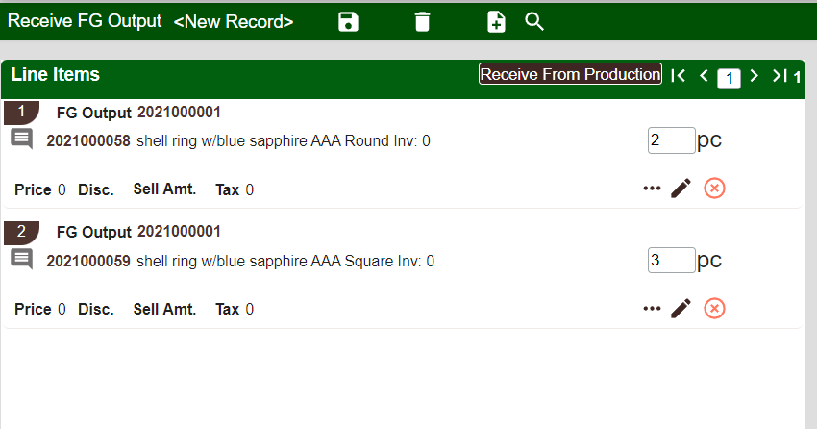
Task: Edit line item 2 with pencil icon
Action: click(681, 308)
